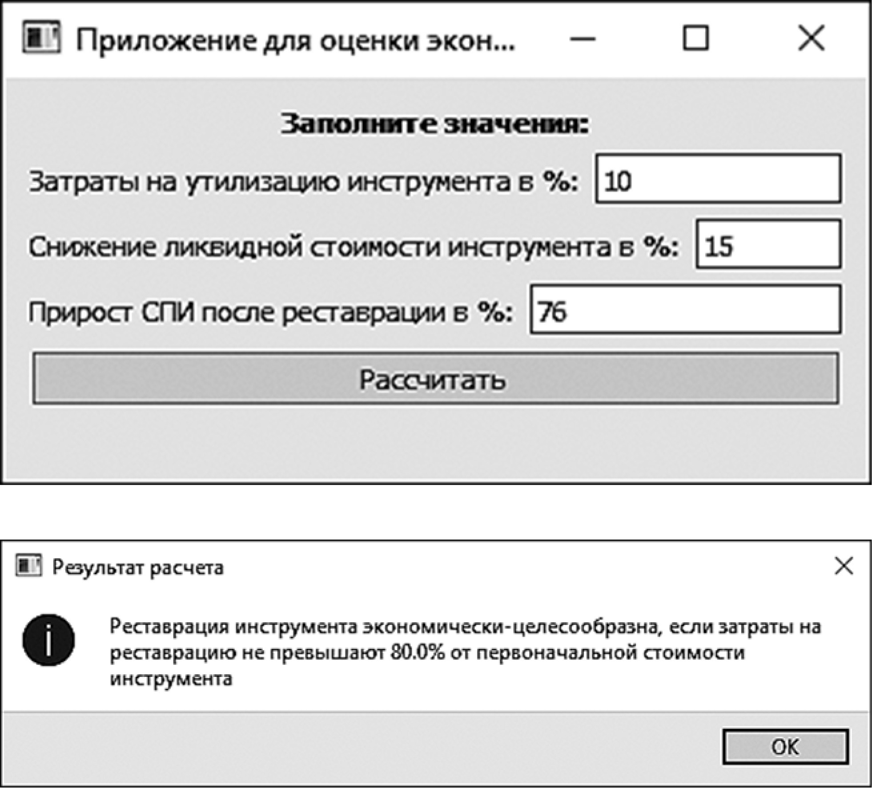This screenshot has height=792, width=872.
Task: Click the Затраты на утилизацию инструмента label
Action: coord(303,182)
